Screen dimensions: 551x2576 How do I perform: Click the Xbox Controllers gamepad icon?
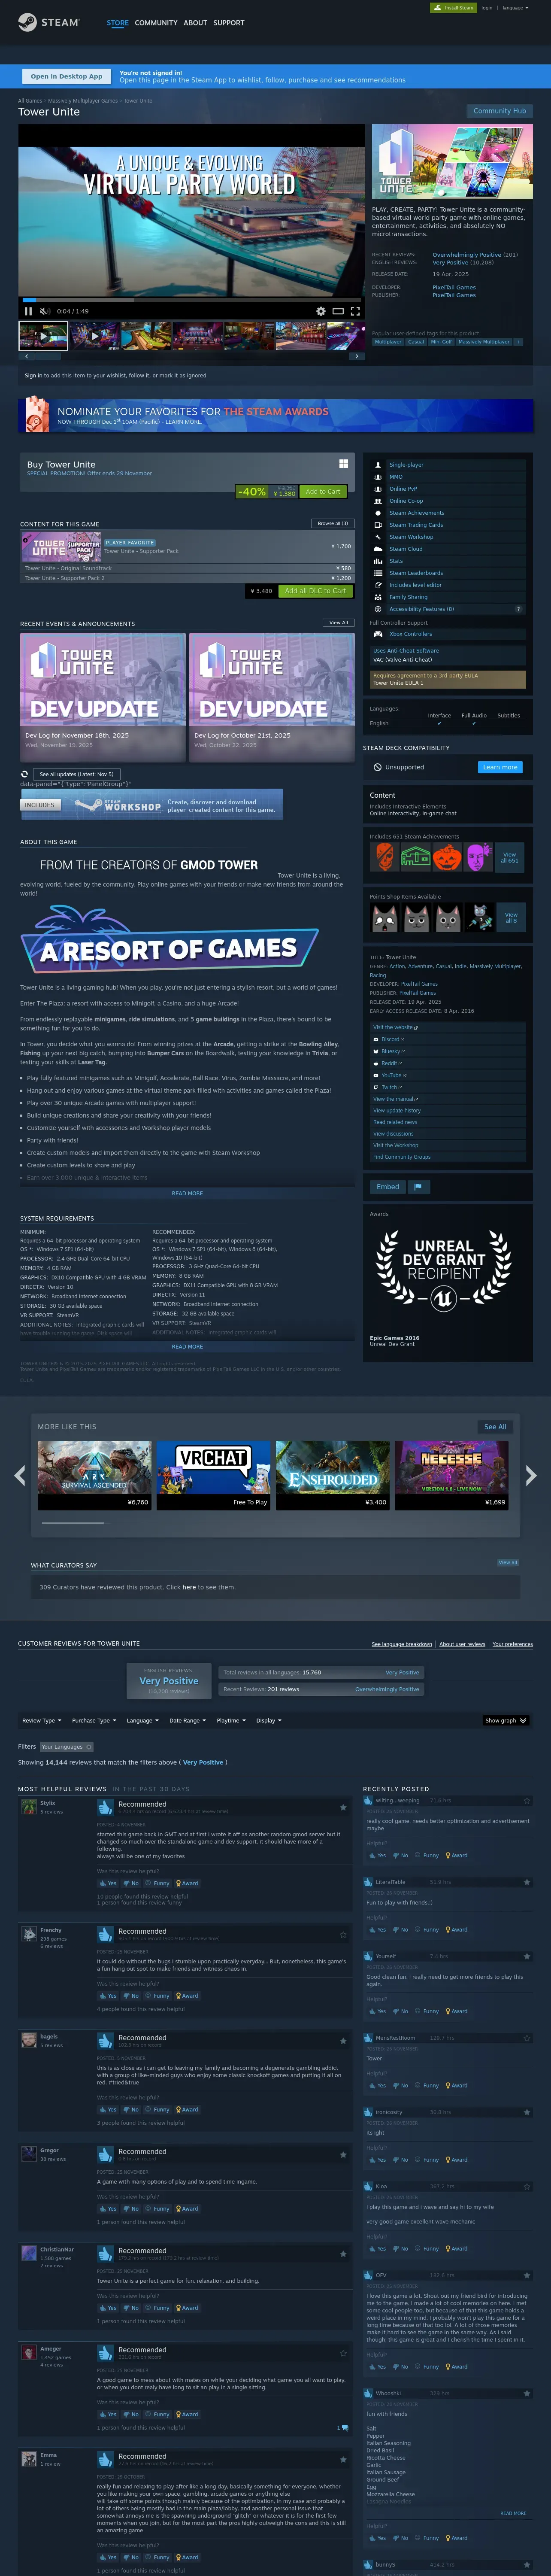point(378,634)
